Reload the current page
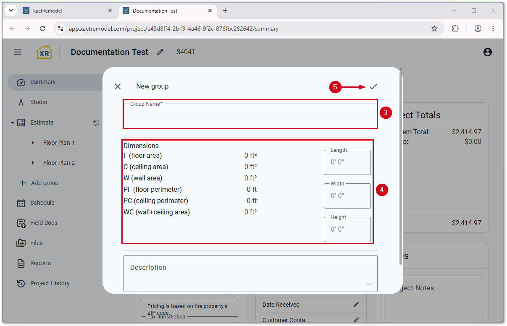Image resolution: width=507 pixels, height=326 pixels. coord(42,29)
